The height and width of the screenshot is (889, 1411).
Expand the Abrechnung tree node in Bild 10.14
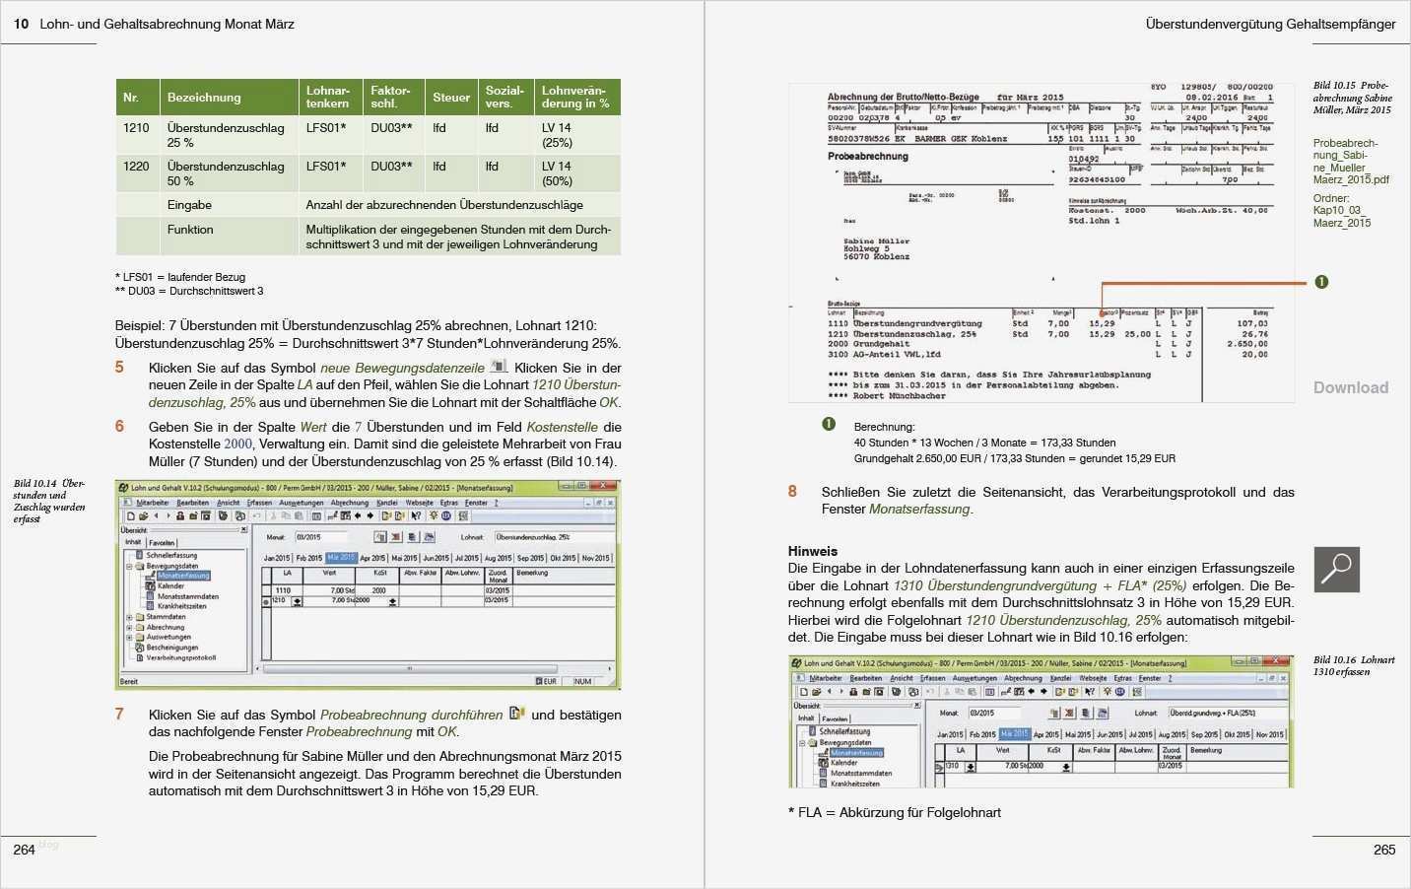(129, 627)
